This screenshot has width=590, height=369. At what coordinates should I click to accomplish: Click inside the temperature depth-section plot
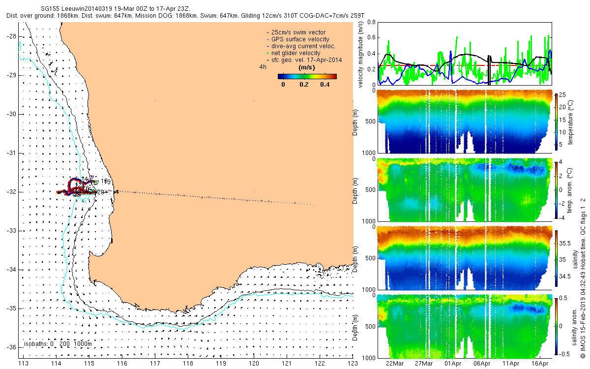(465, 122)
